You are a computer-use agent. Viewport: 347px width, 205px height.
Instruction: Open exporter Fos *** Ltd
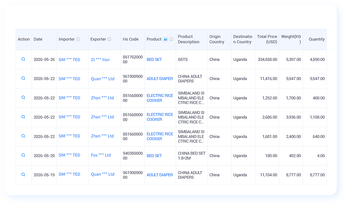tap(101, 155)
